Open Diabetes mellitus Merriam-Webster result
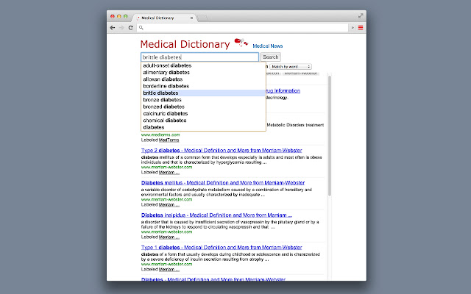The width and height of the screenshot is (471, 294). click(223, 183)
